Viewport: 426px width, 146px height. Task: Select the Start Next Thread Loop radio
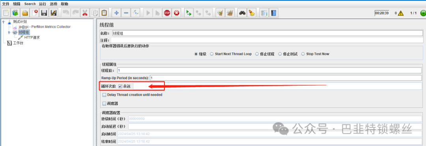pos(212,54)
